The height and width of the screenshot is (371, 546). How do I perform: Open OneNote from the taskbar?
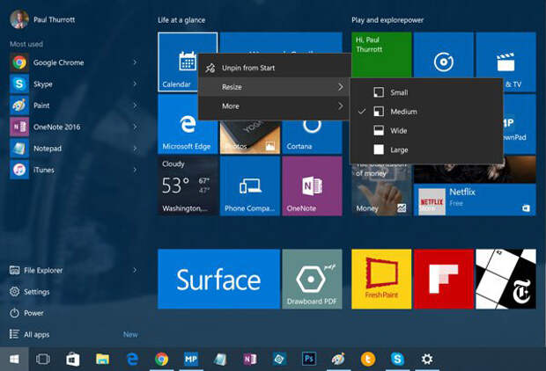pos(250,360)
